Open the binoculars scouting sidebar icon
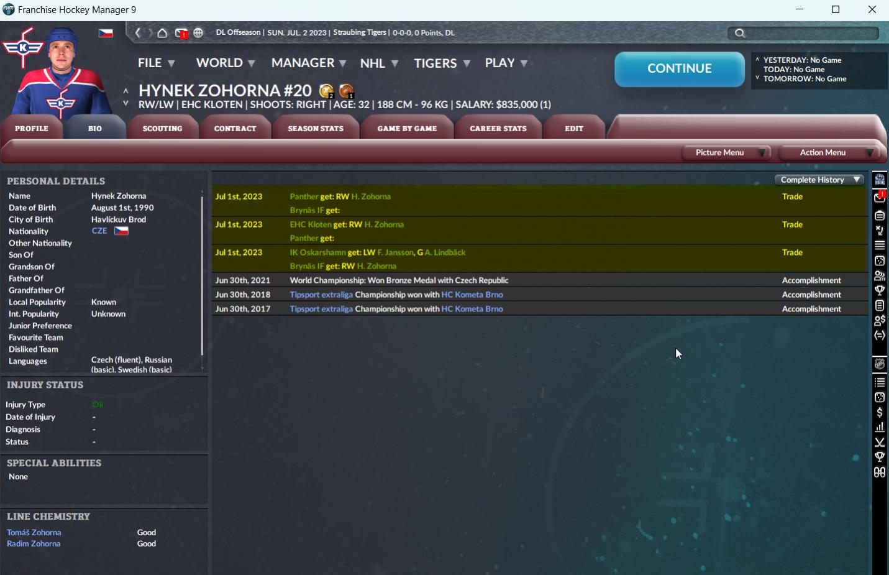The image size is (889, 575). coord(880,472)
